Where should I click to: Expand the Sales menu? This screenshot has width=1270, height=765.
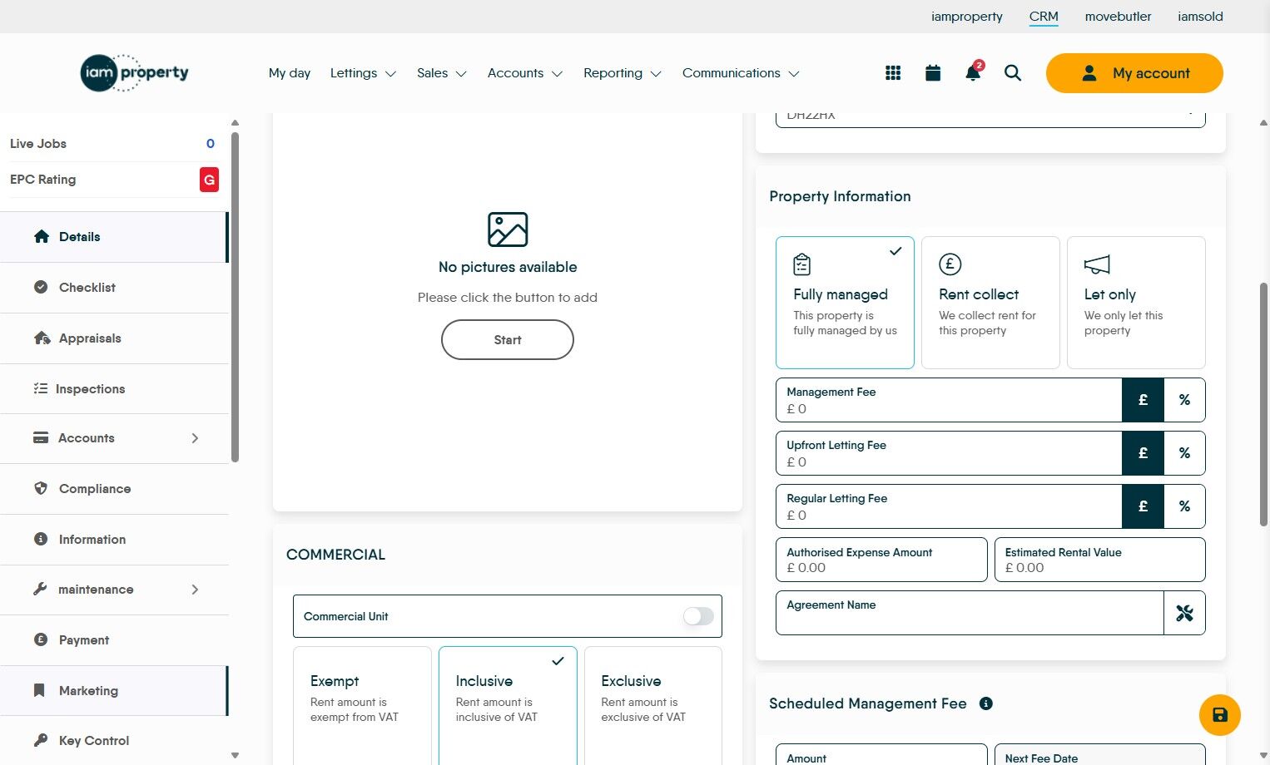coord(442,73)
